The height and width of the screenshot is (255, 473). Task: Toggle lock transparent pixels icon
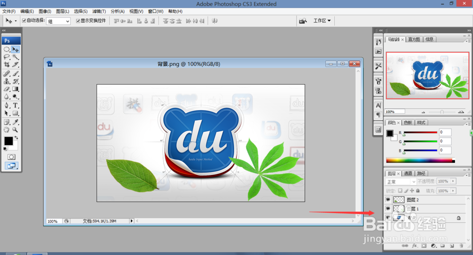400,191
